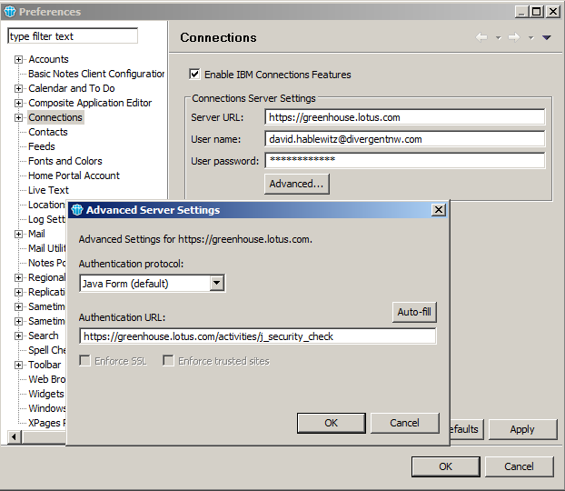Toggle Enable IBM Connections Features checkbox
The width and height of the screenshot is (565, 491).
point(194,75)
